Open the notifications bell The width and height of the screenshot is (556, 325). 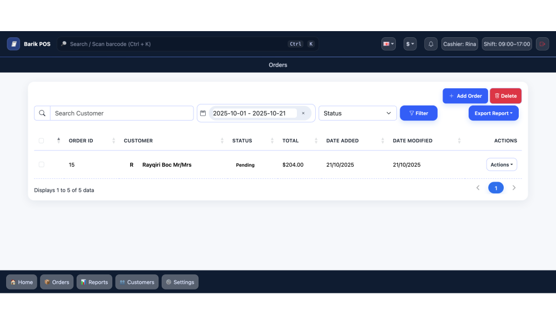point(431,44)
